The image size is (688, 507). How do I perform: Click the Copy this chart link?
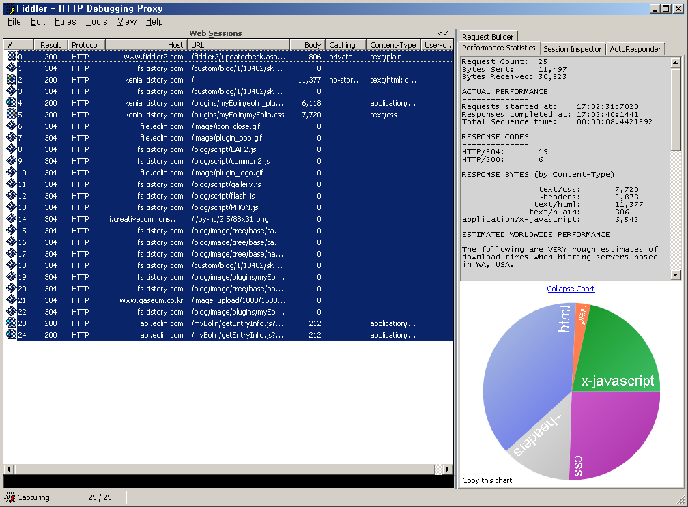click(x=487, y=480)
